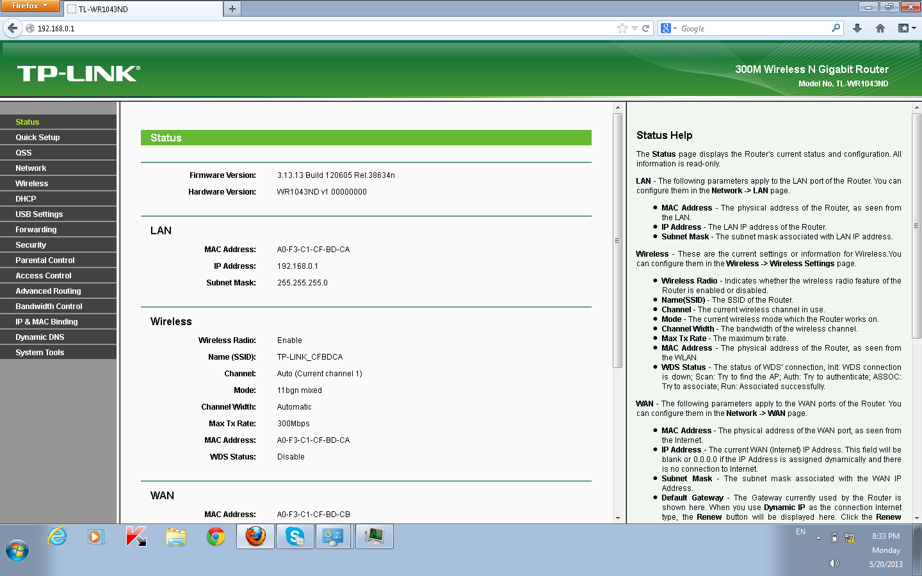Image resolution: width=922 pixels, height=576 pixels.
Task: Open the network monitor taskbar button
Action: point(374,536)
